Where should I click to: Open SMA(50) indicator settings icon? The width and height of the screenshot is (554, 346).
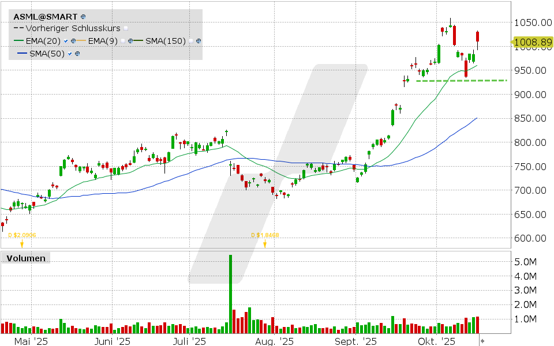(x=77, y=54)
